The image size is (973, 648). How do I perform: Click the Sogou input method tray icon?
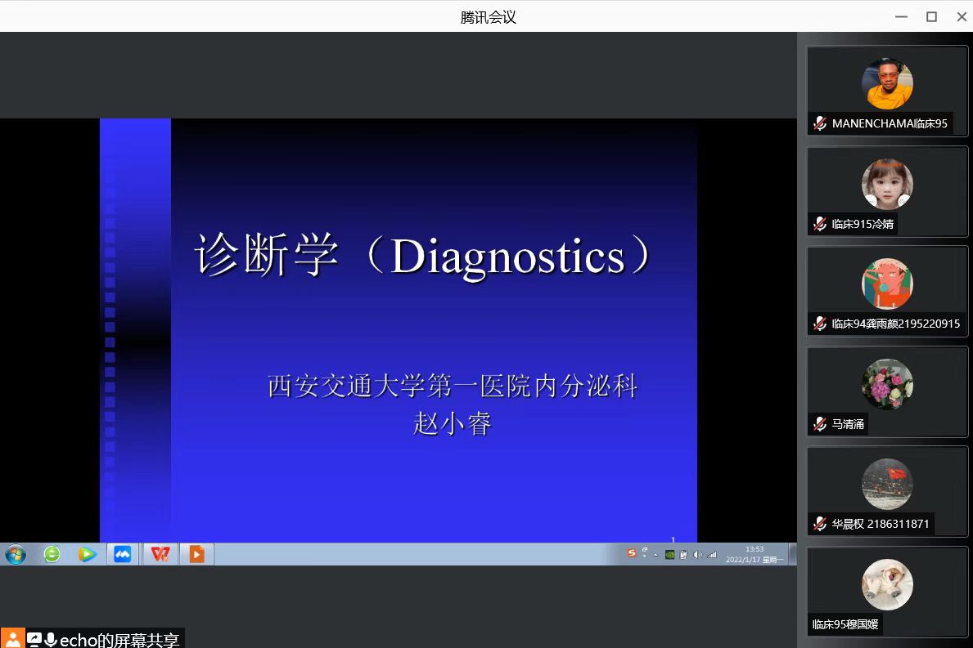pyautogui.click(x=632, y=553)
